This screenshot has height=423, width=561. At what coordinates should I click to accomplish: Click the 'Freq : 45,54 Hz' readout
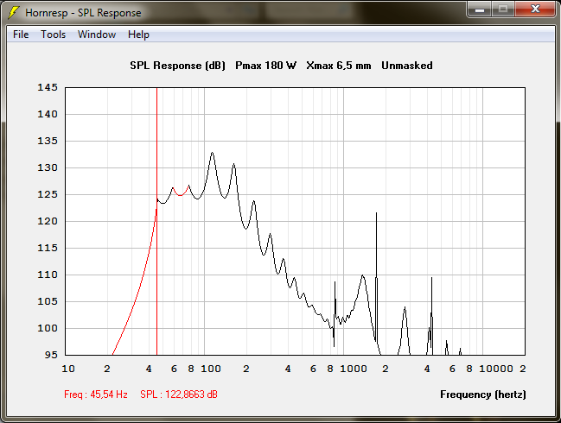click(96, 395)
